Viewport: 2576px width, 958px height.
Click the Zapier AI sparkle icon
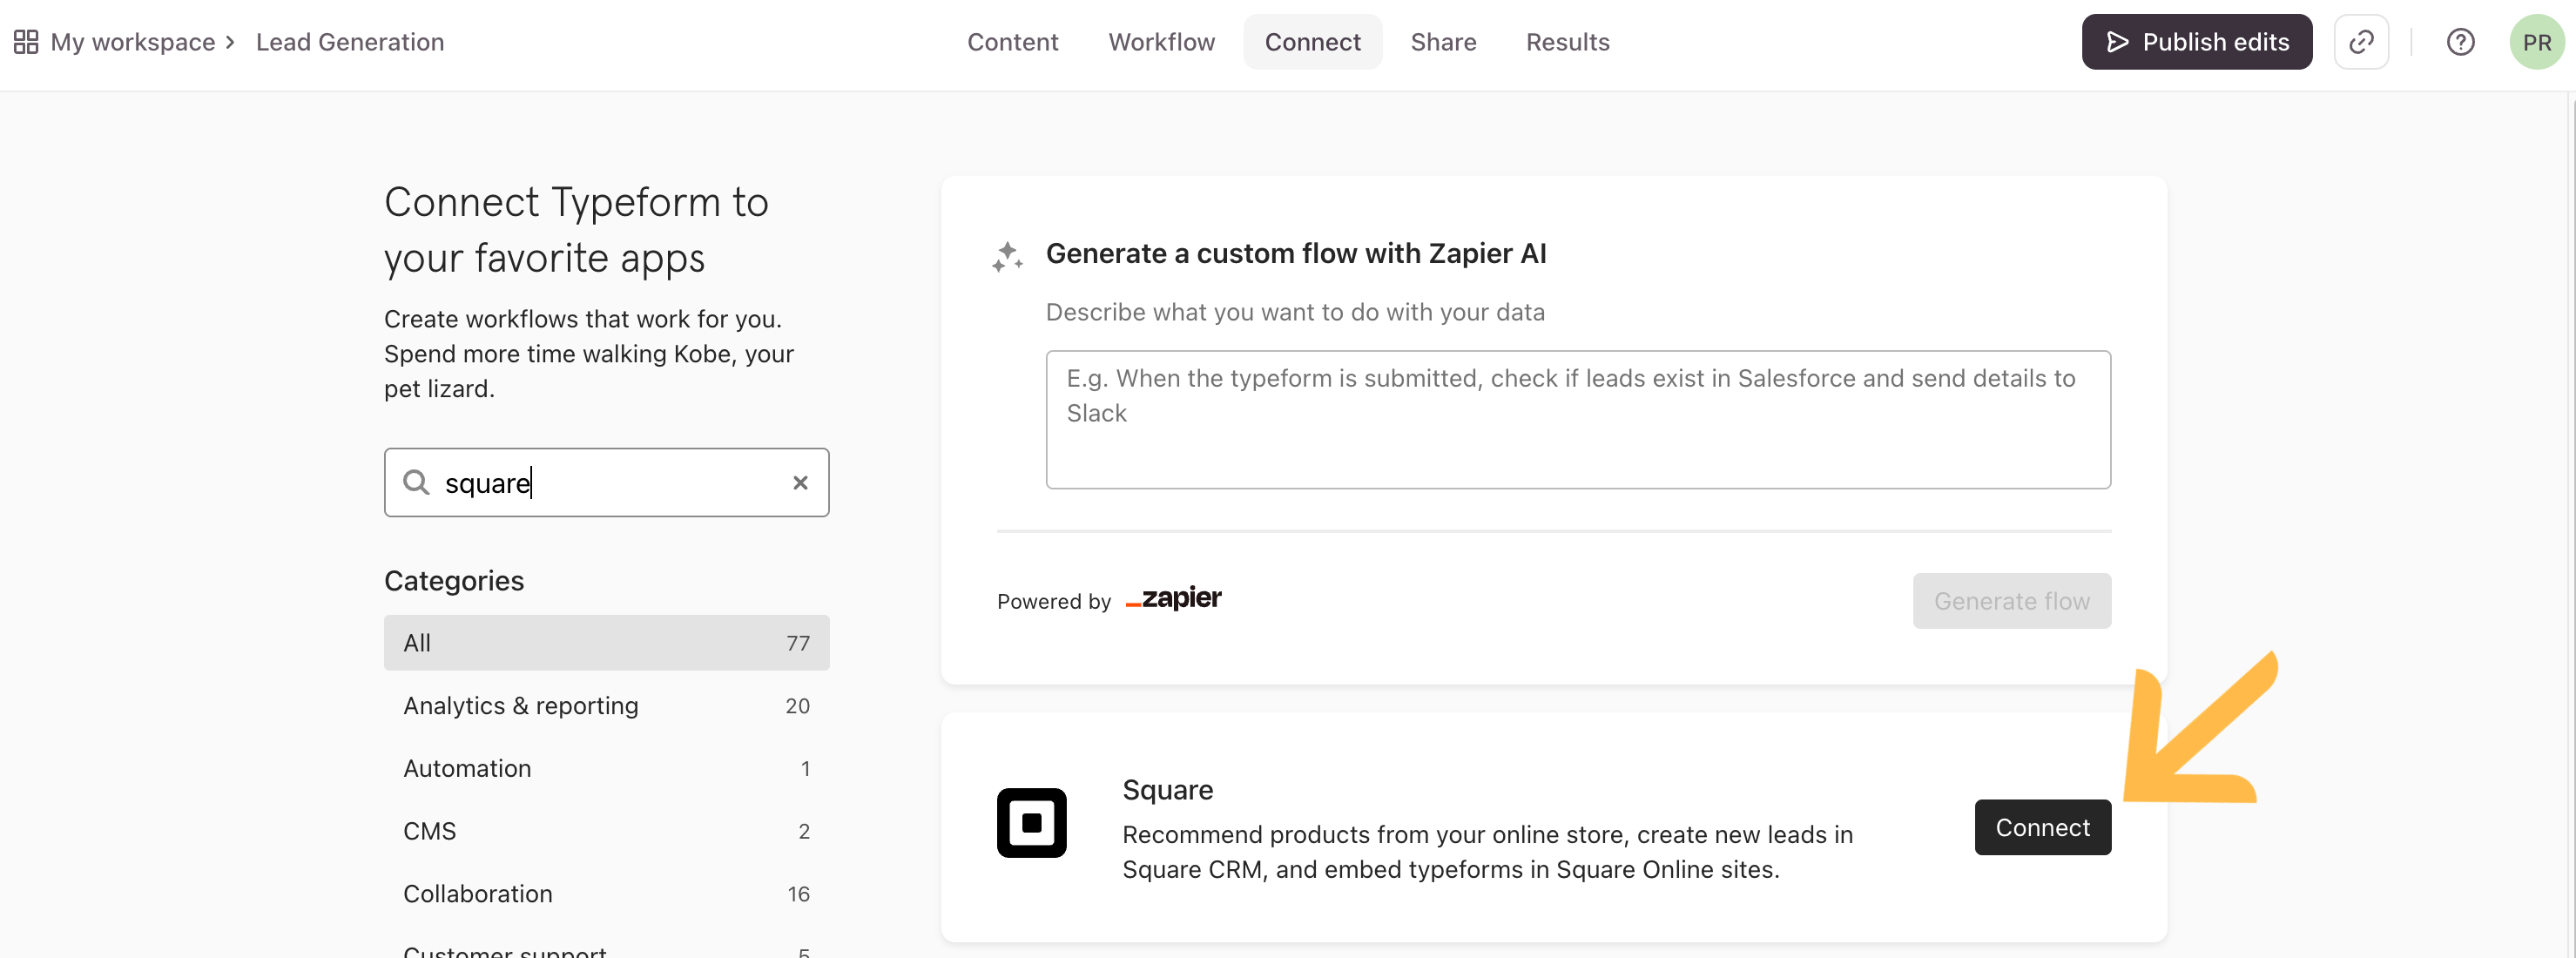click(x=1007, y=256)
